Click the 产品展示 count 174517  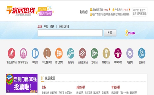point(125,10)
